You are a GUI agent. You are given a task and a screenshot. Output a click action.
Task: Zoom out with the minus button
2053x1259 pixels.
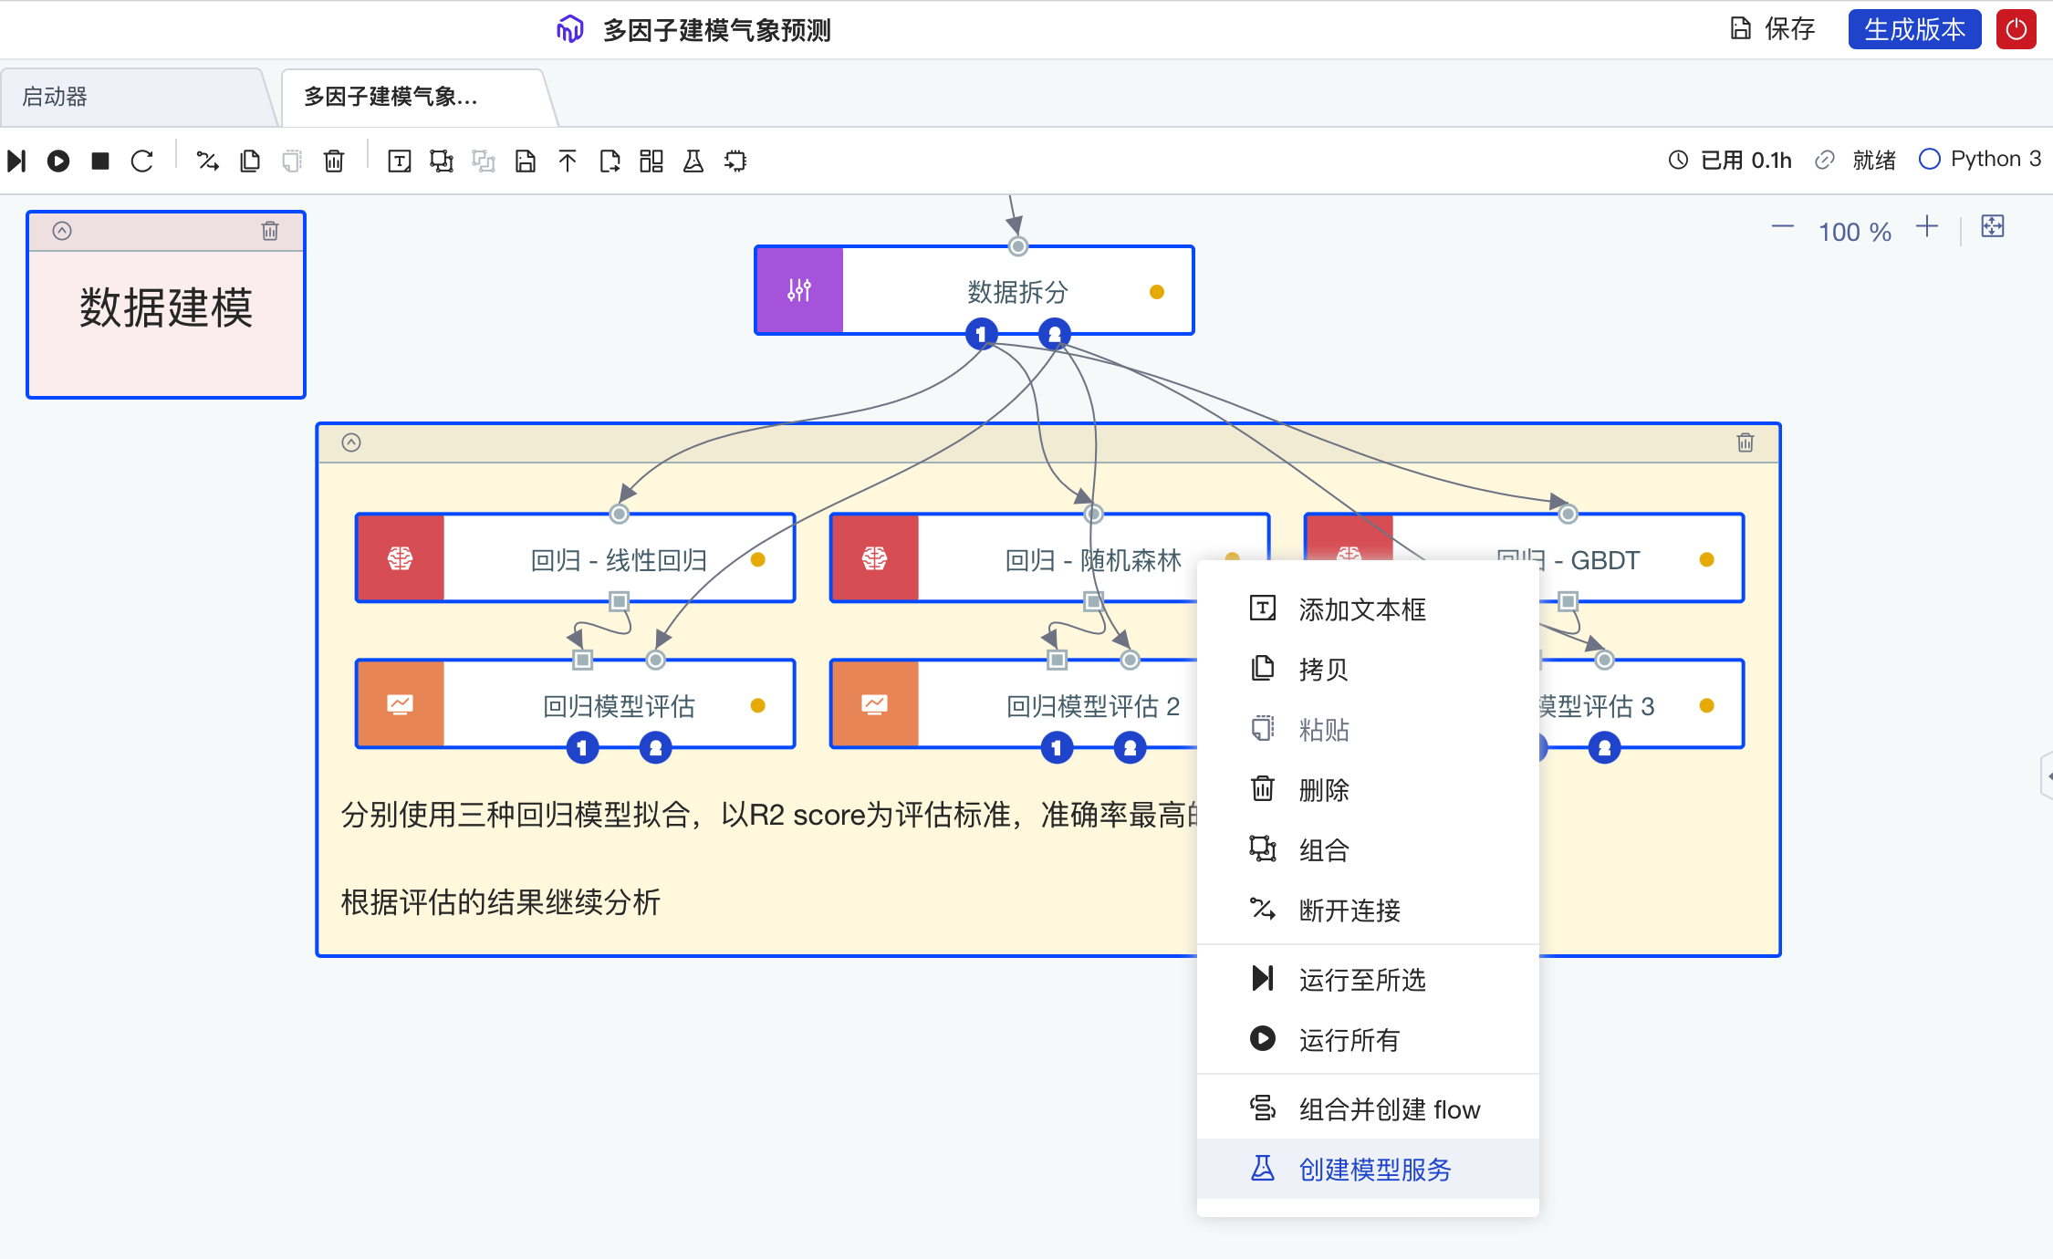point(1783,227)
